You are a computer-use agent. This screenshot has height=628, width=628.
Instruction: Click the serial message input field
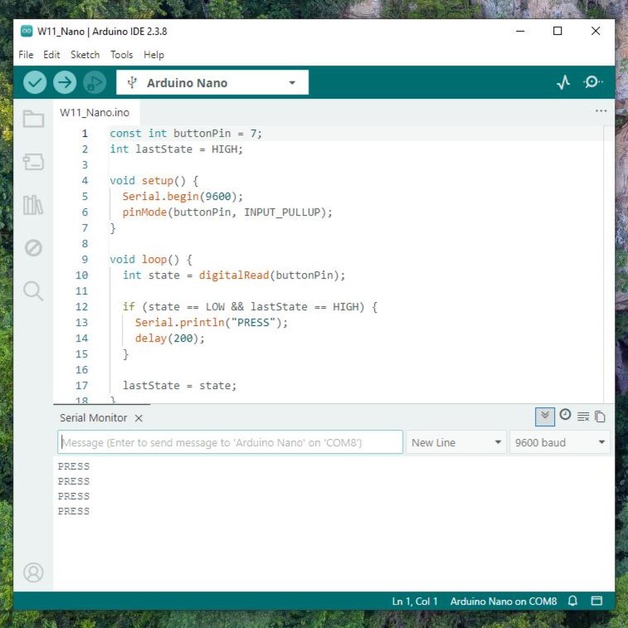click(231, 442)
